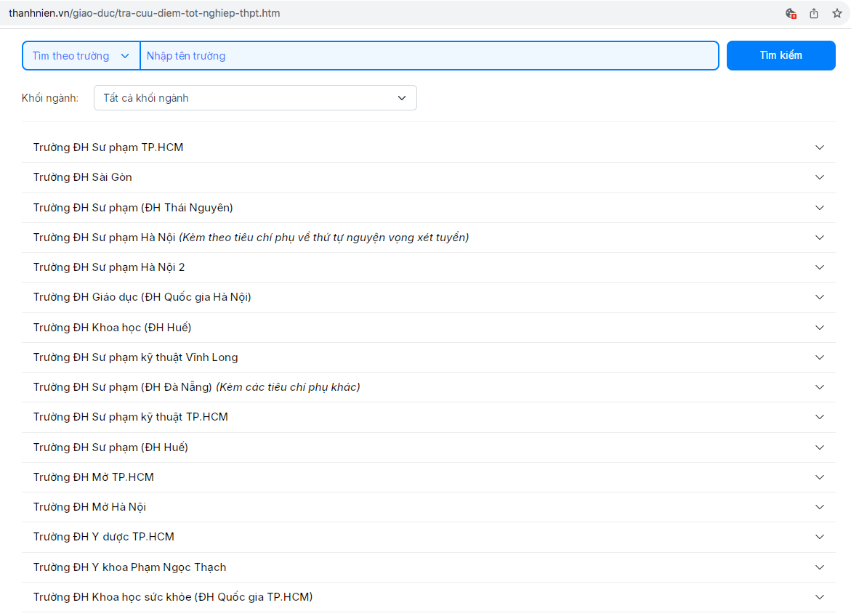Click chevron icon for Trường ĐH Mở Hà Nội
851x616 pixels.
coord(820,507)
